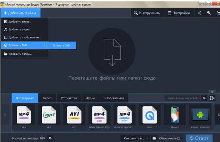Click the file drop zone circle

(x=112, y=51)
